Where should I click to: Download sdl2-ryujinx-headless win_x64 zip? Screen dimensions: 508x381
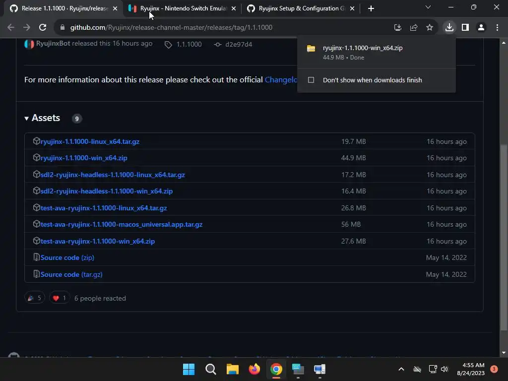[107, 191]
